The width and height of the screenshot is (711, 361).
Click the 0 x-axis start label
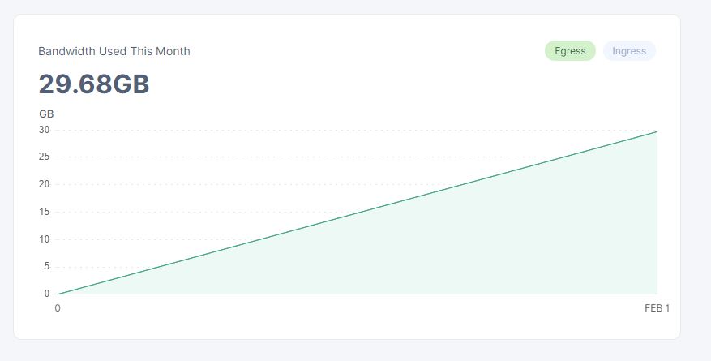pos(58,308)
